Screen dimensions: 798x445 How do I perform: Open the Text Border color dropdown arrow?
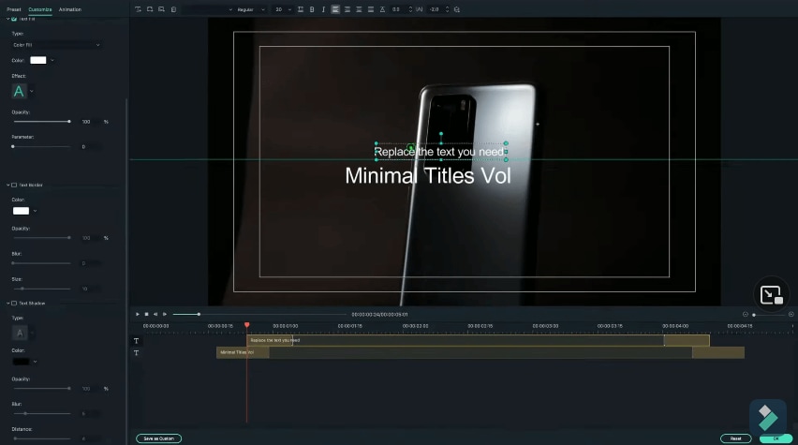tap(35, 211)
